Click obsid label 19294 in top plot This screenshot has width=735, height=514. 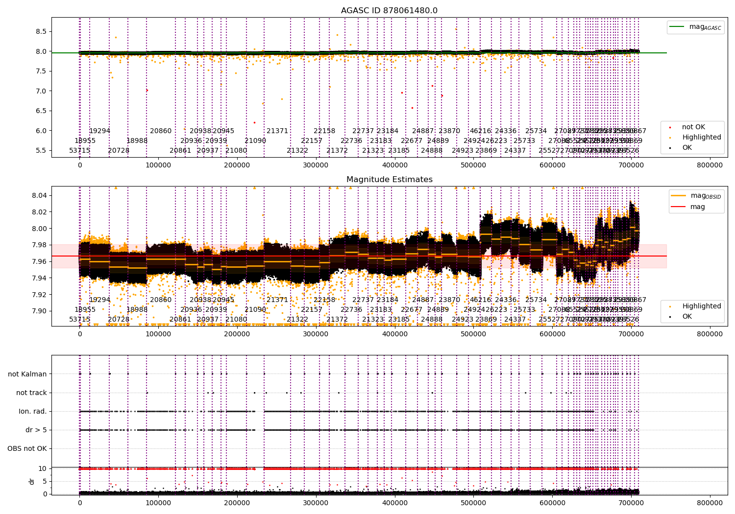(x=99, y=131)
